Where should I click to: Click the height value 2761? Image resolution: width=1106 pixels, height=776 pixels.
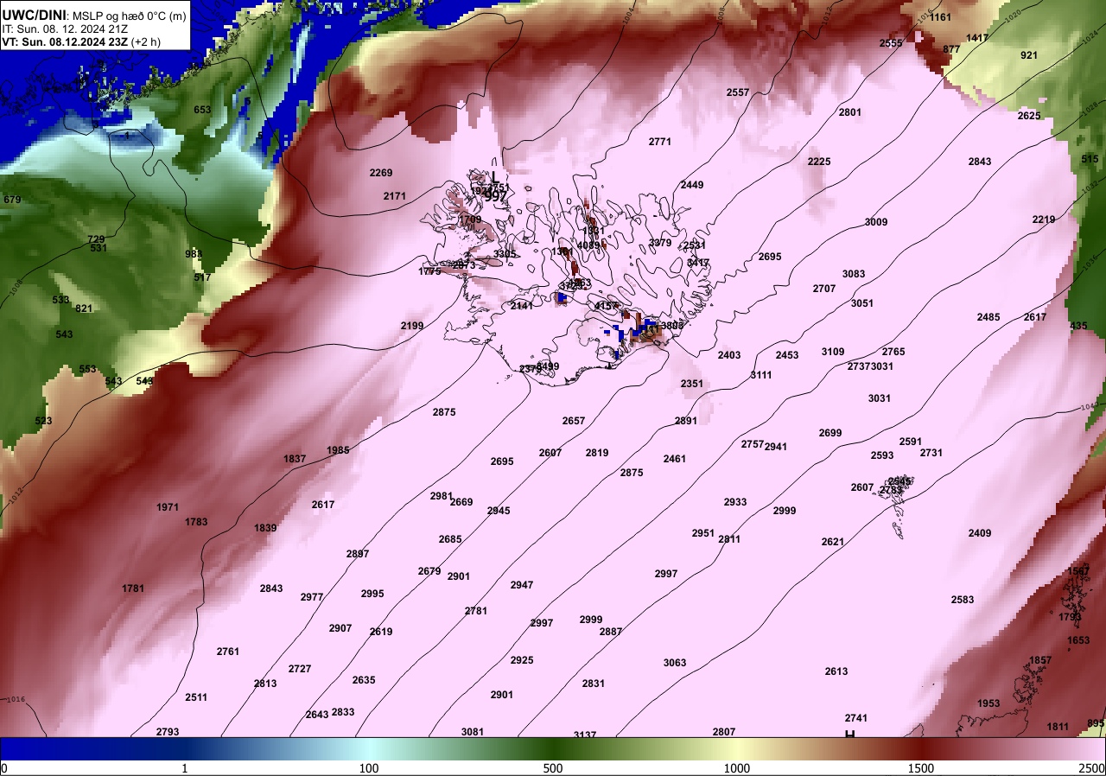point(228,652)
